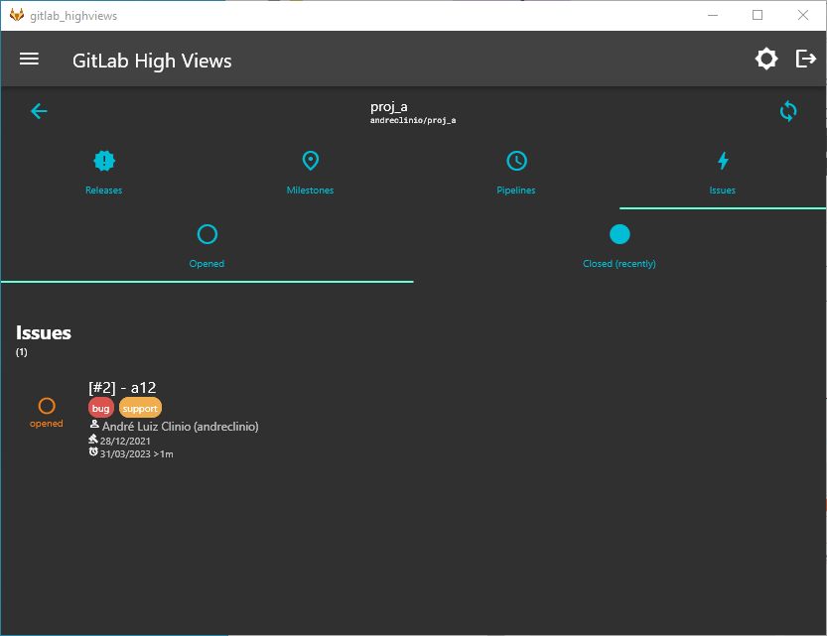
Task: Minimize the gitlab_highviews window
Action: click(x=713, y=15)
